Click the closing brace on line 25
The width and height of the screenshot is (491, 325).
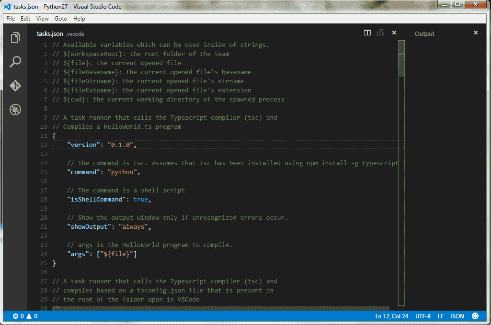pos(54,263)
